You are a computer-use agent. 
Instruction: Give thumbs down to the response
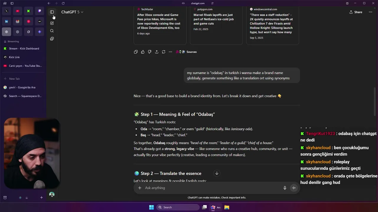pyautogui.click(x=150, y=52)
